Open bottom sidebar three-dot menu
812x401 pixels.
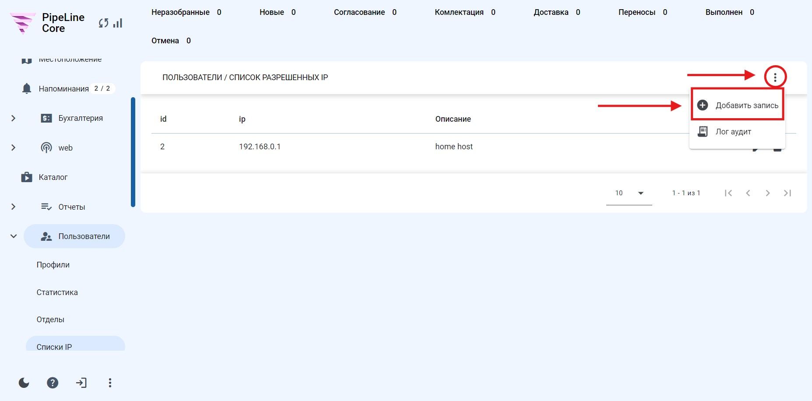[x=110, y=383]
